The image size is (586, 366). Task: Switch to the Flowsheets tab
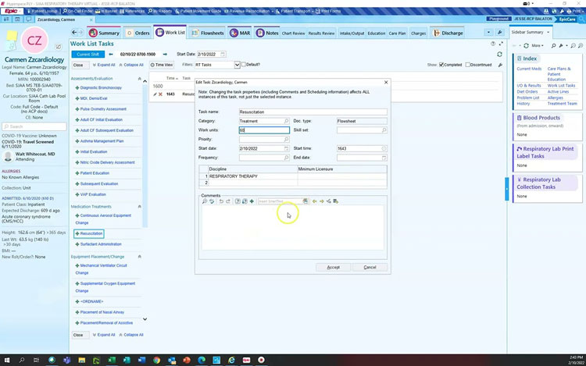point(210,33)
